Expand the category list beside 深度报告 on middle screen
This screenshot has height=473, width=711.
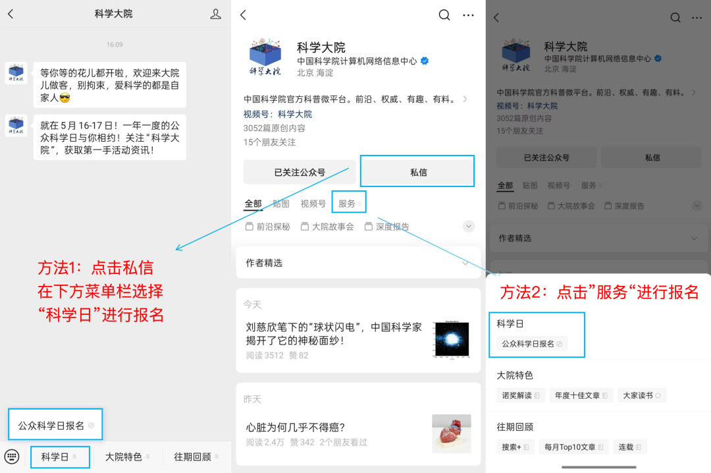469,226
